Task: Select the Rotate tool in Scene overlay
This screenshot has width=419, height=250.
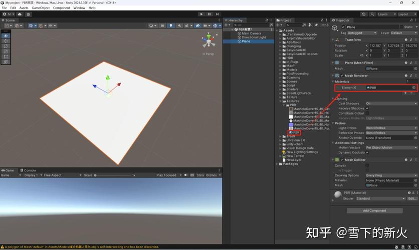Action: (6, 46)
